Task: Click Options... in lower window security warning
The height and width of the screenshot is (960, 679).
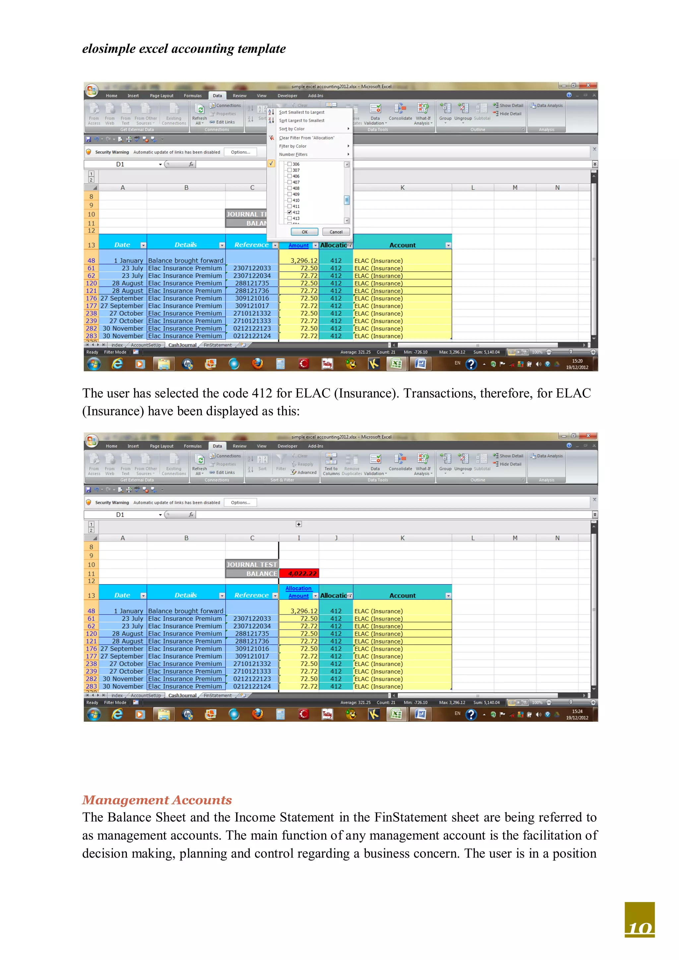Action: (x=241, y=503)
